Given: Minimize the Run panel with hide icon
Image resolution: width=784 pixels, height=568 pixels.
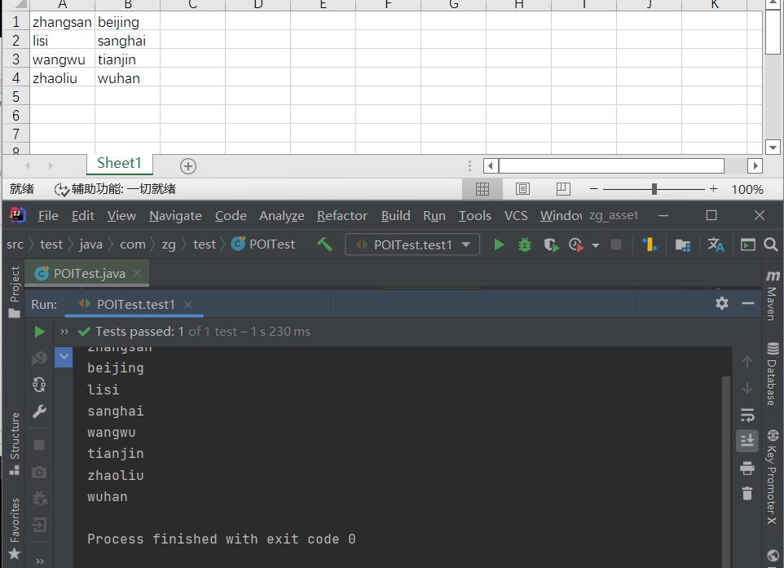Looking at the screenshot, I should tap(748, 303).
